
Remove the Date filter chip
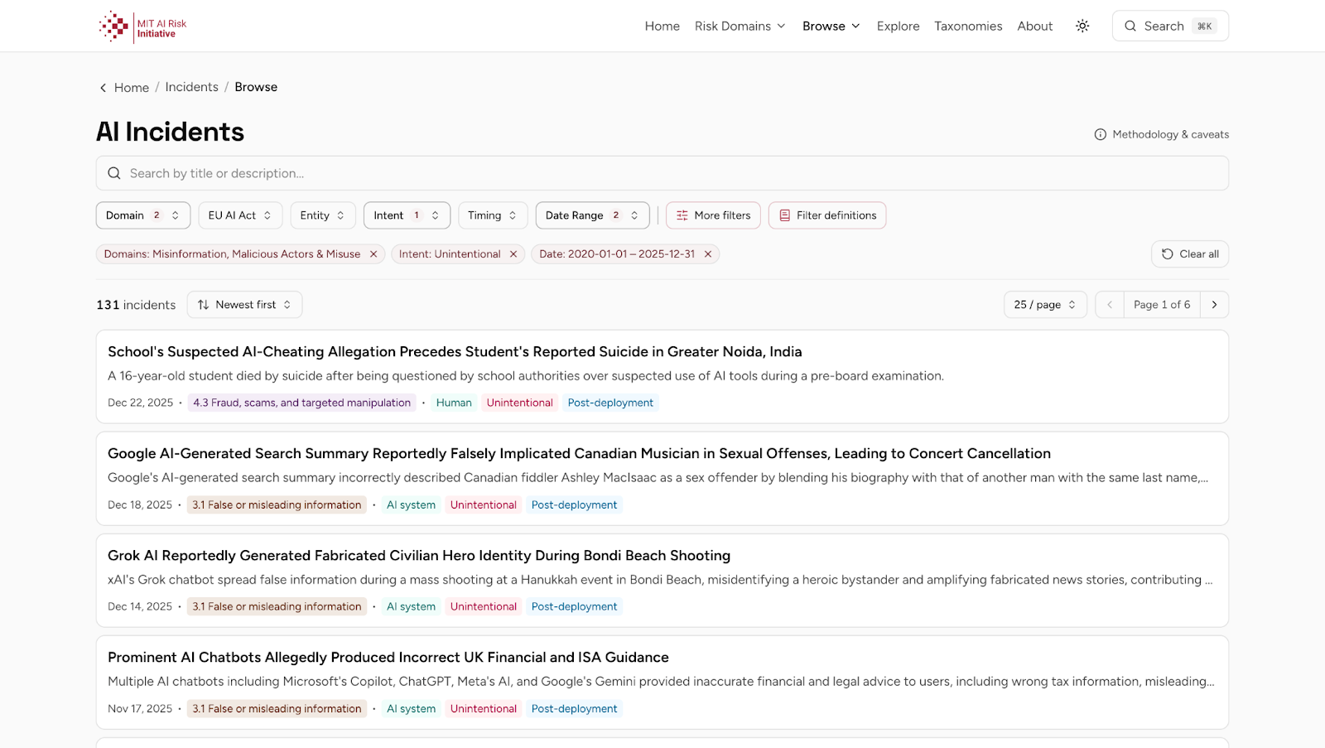click(x=708, y=254)
